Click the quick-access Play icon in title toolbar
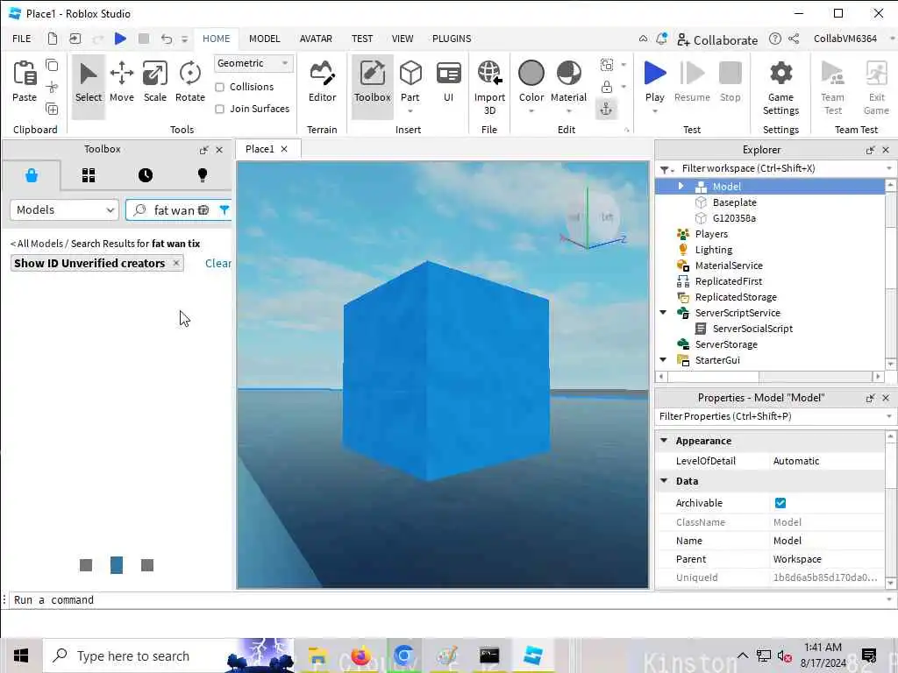 [120, 39]
